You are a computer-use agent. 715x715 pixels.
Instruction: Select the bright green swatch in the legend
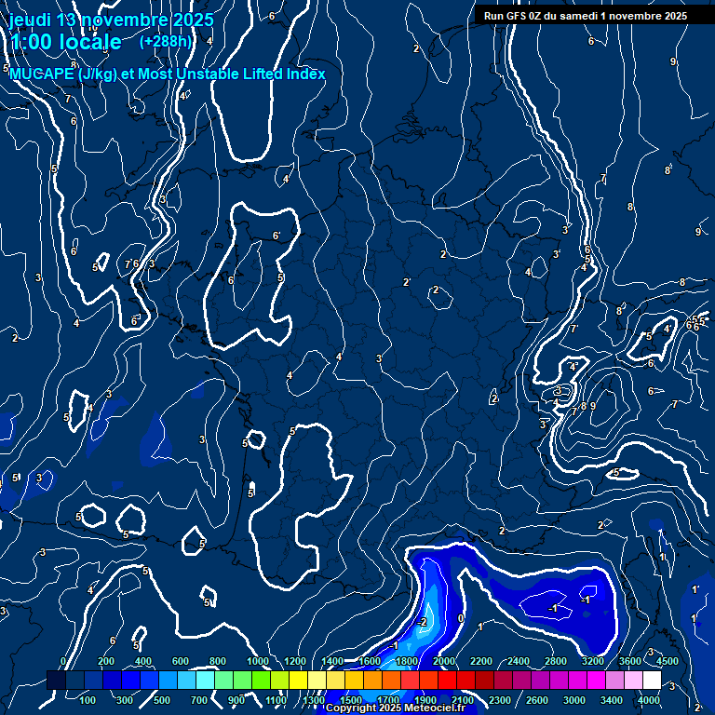tap(261, 681)
